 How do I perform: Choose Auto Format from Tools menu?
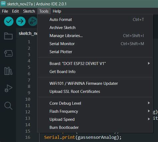coord(95,20)
